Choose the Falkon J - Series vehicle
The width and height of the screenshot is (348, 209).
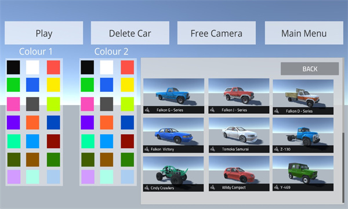(x=239, y=96)
